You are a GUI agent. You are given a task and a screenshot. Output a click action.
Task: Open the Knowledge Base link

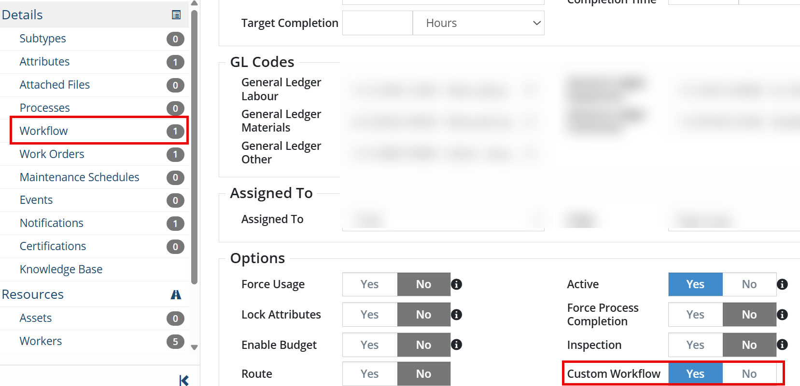[x=61, y=269]
